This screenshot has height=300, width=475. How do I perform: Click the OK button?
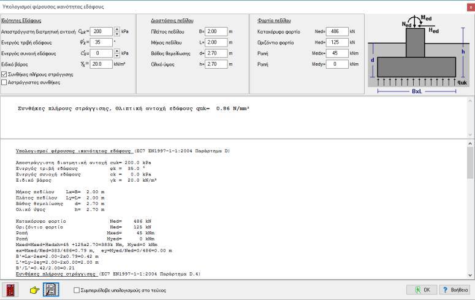pos(422,290)
